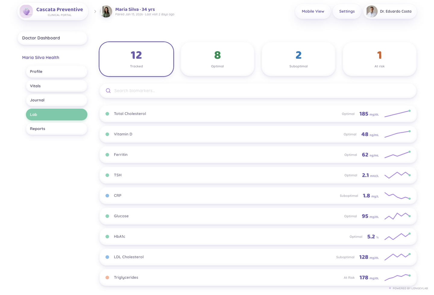Open the Glucose trend sparkline

[398, 216]
